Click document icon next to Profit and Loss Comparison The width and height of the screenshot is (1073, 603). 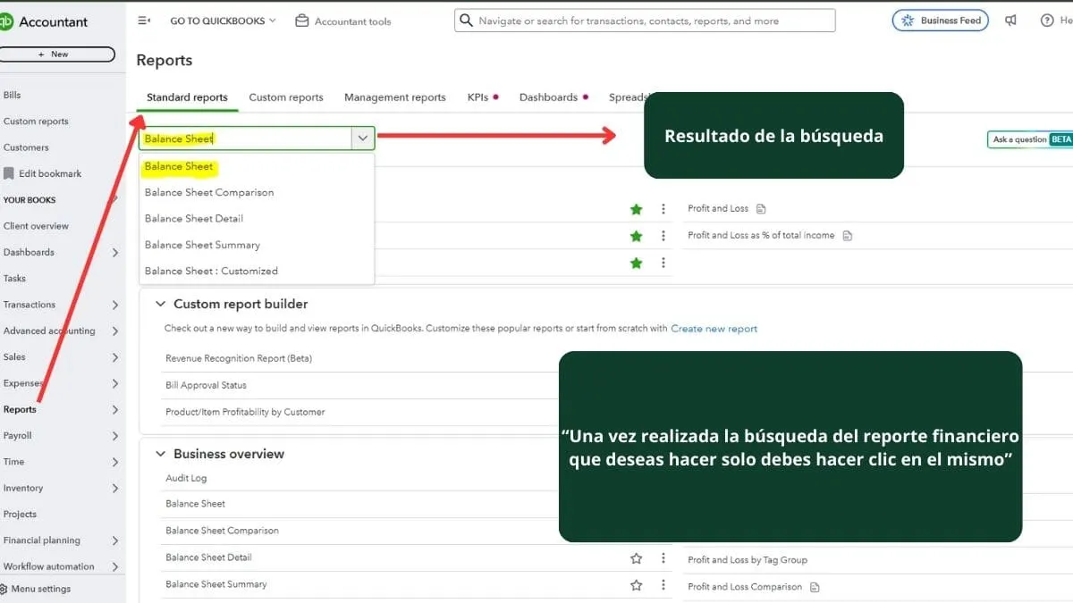(815, 587)
